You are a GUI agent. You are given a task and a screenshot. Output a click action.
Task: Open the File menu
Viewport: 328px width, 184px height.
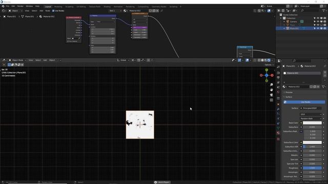[8, 6]
